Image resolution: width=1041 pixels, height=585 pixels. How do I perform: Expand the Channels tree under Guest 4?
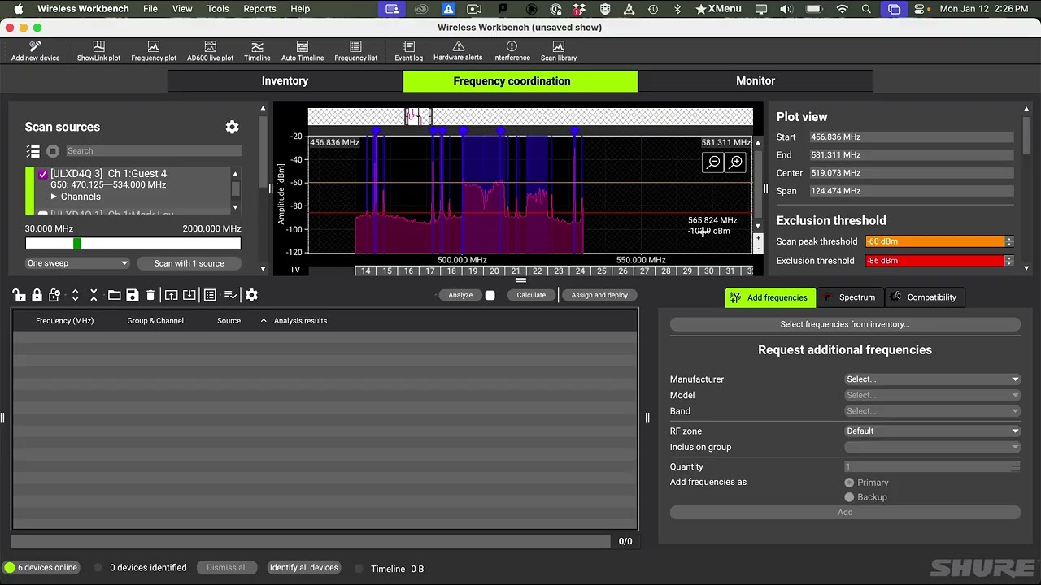pyautogui.click(x=54, y=196)
